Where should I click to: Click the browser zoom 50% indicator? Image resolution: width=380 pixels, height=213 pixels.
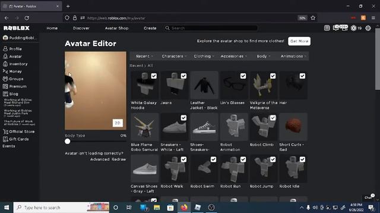[302, 18]
